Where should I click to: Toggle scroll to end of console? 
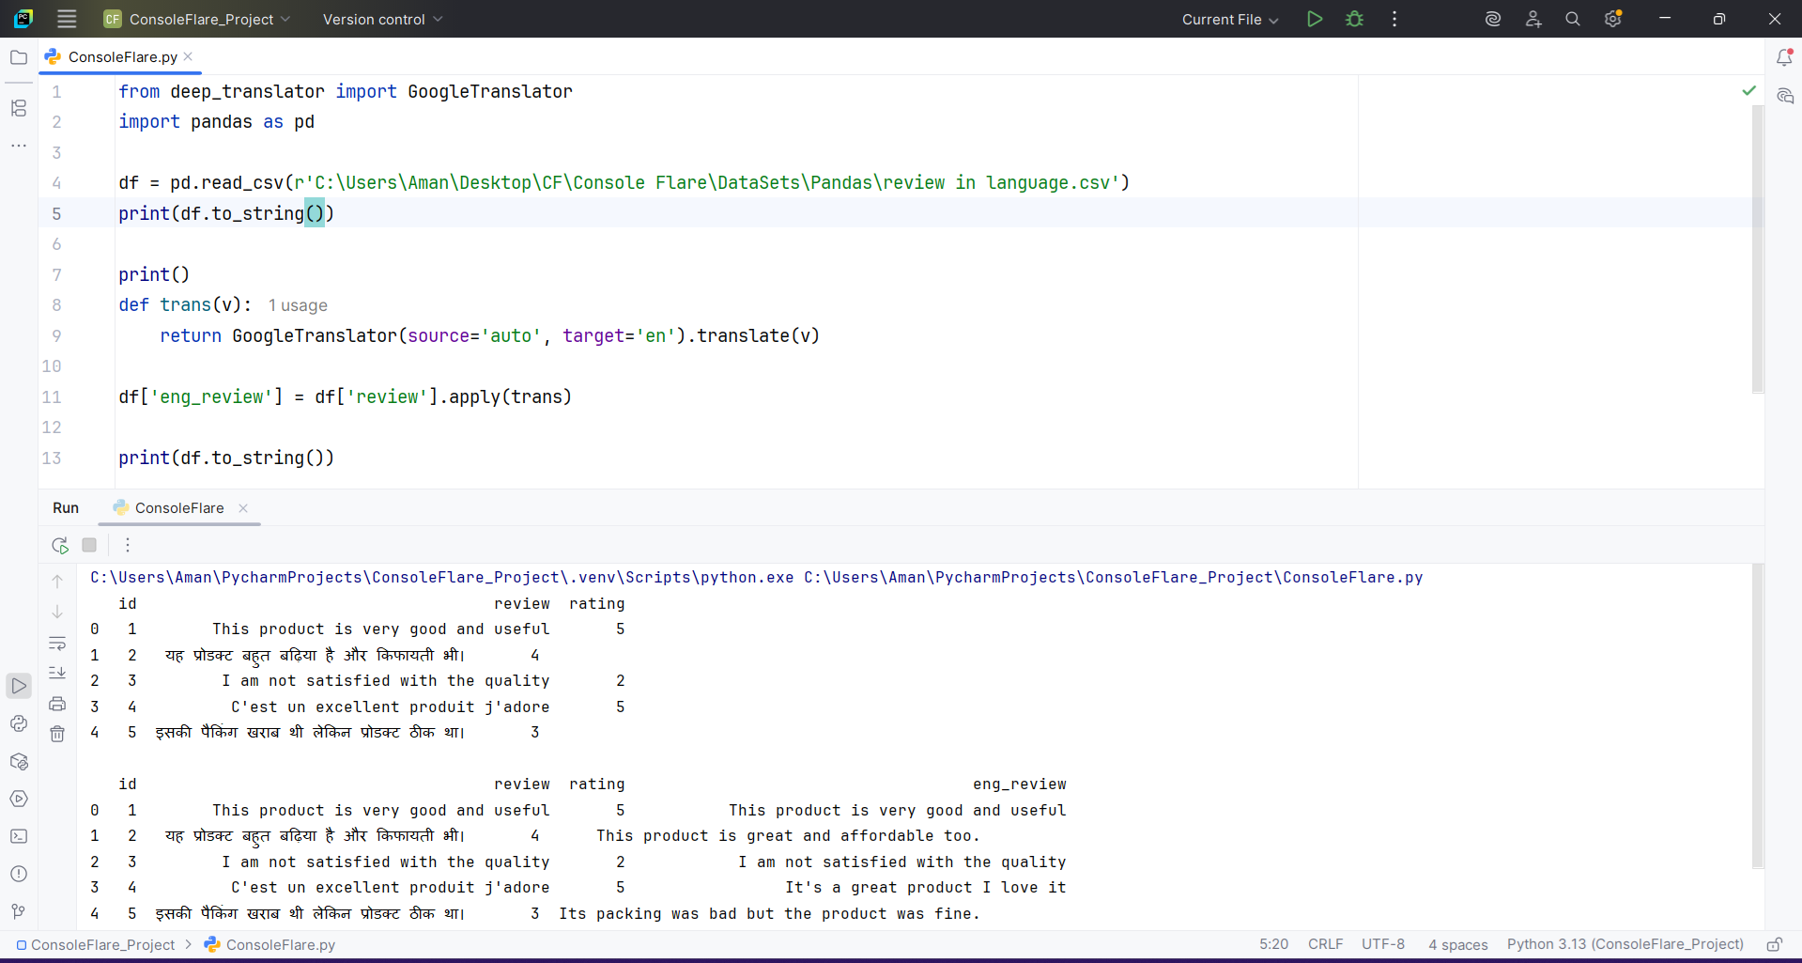click(57, 673)
